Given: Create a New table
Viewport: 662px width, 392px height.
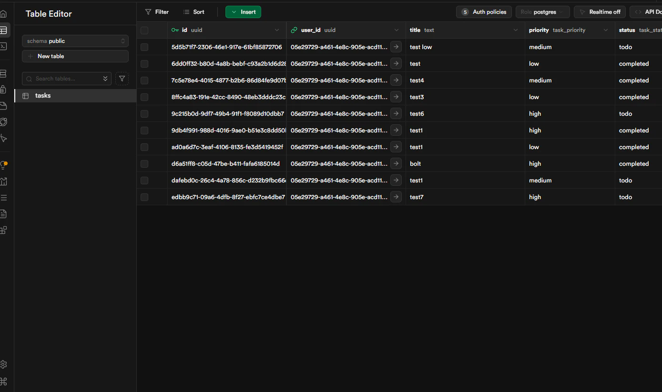Looking at the screenshot, I should [75, 56].
